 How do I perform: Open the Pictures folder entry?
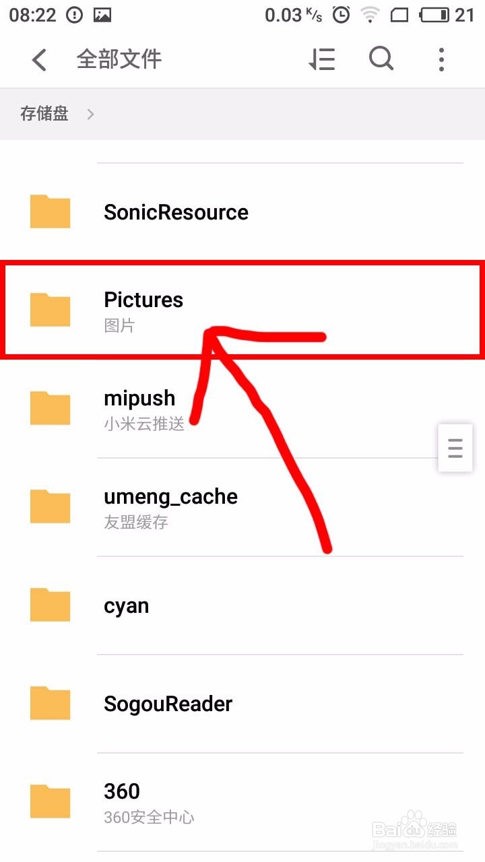[243, 310]
